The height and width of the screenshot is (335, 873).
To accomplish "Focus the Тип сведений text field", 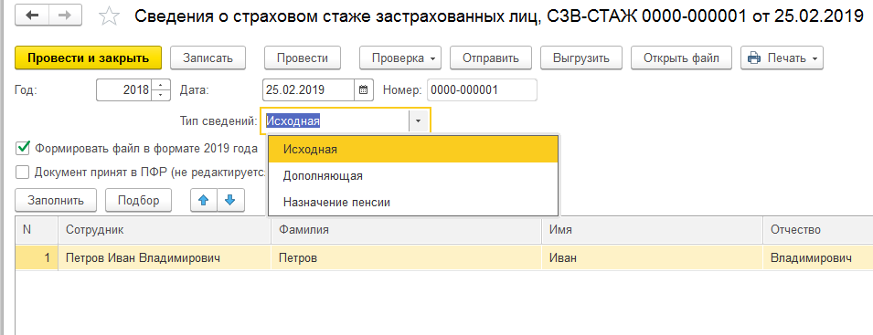I will [x=336, y=121].
